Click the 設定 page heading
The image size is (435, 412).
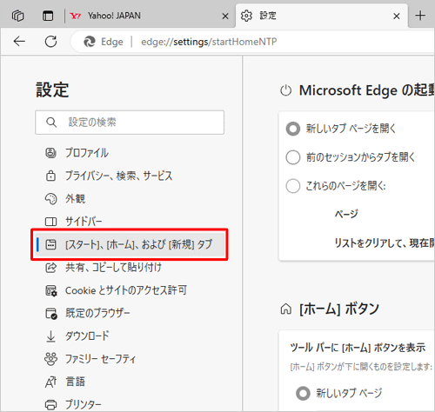[52, 90]
